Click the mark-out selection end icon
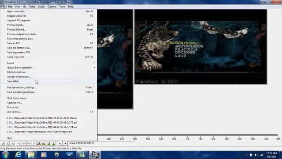Screen dimensions: 282x159 [65, 144]
